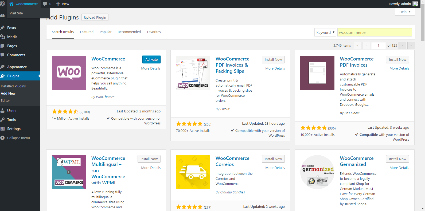Open the Keyword search type dropdown
The image size is (425, 211).
click(325, 32)
